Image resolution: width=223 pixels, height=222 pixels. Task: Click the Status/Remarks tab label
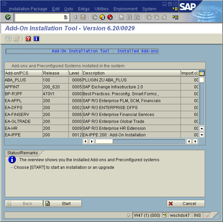coord(23,153)
